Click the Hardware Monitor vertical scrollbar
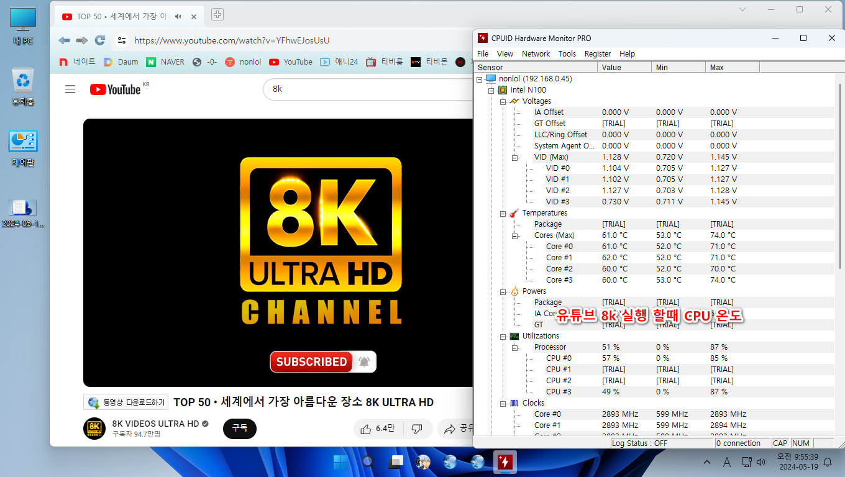 pyautogui.click(x=839, y=177)
